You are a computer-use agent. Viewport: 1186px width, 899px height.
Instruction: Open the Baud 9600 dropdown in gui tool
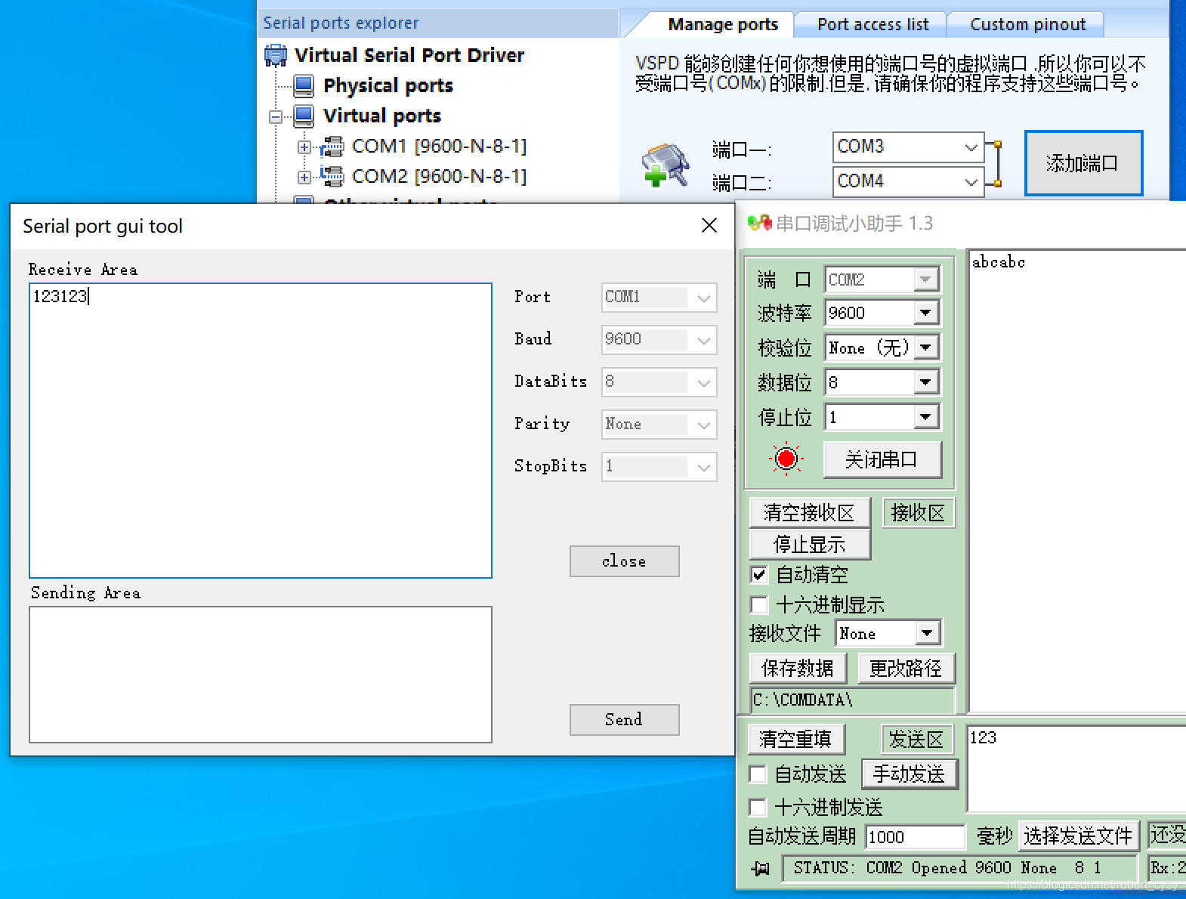pos(704,340)
